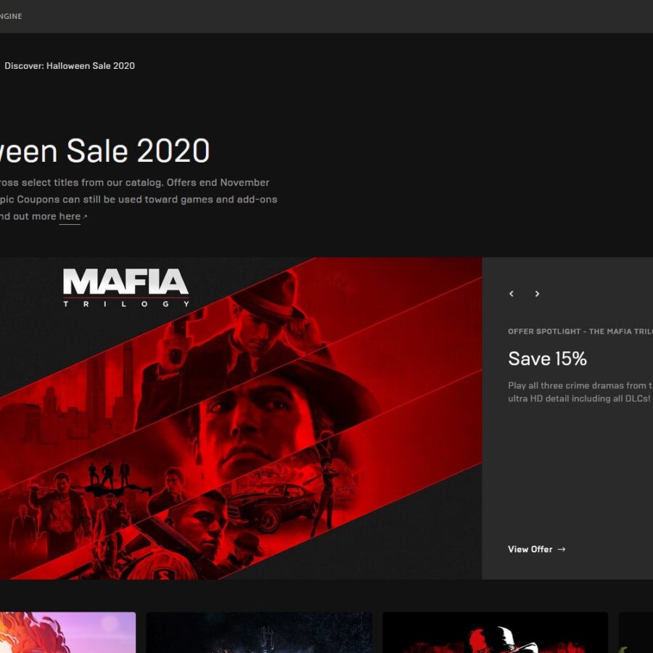The width and height of the screenshot is (653, 653).
Task: Open the partially visible rightmost game thumbnail
Action: (x=636, y=632)
